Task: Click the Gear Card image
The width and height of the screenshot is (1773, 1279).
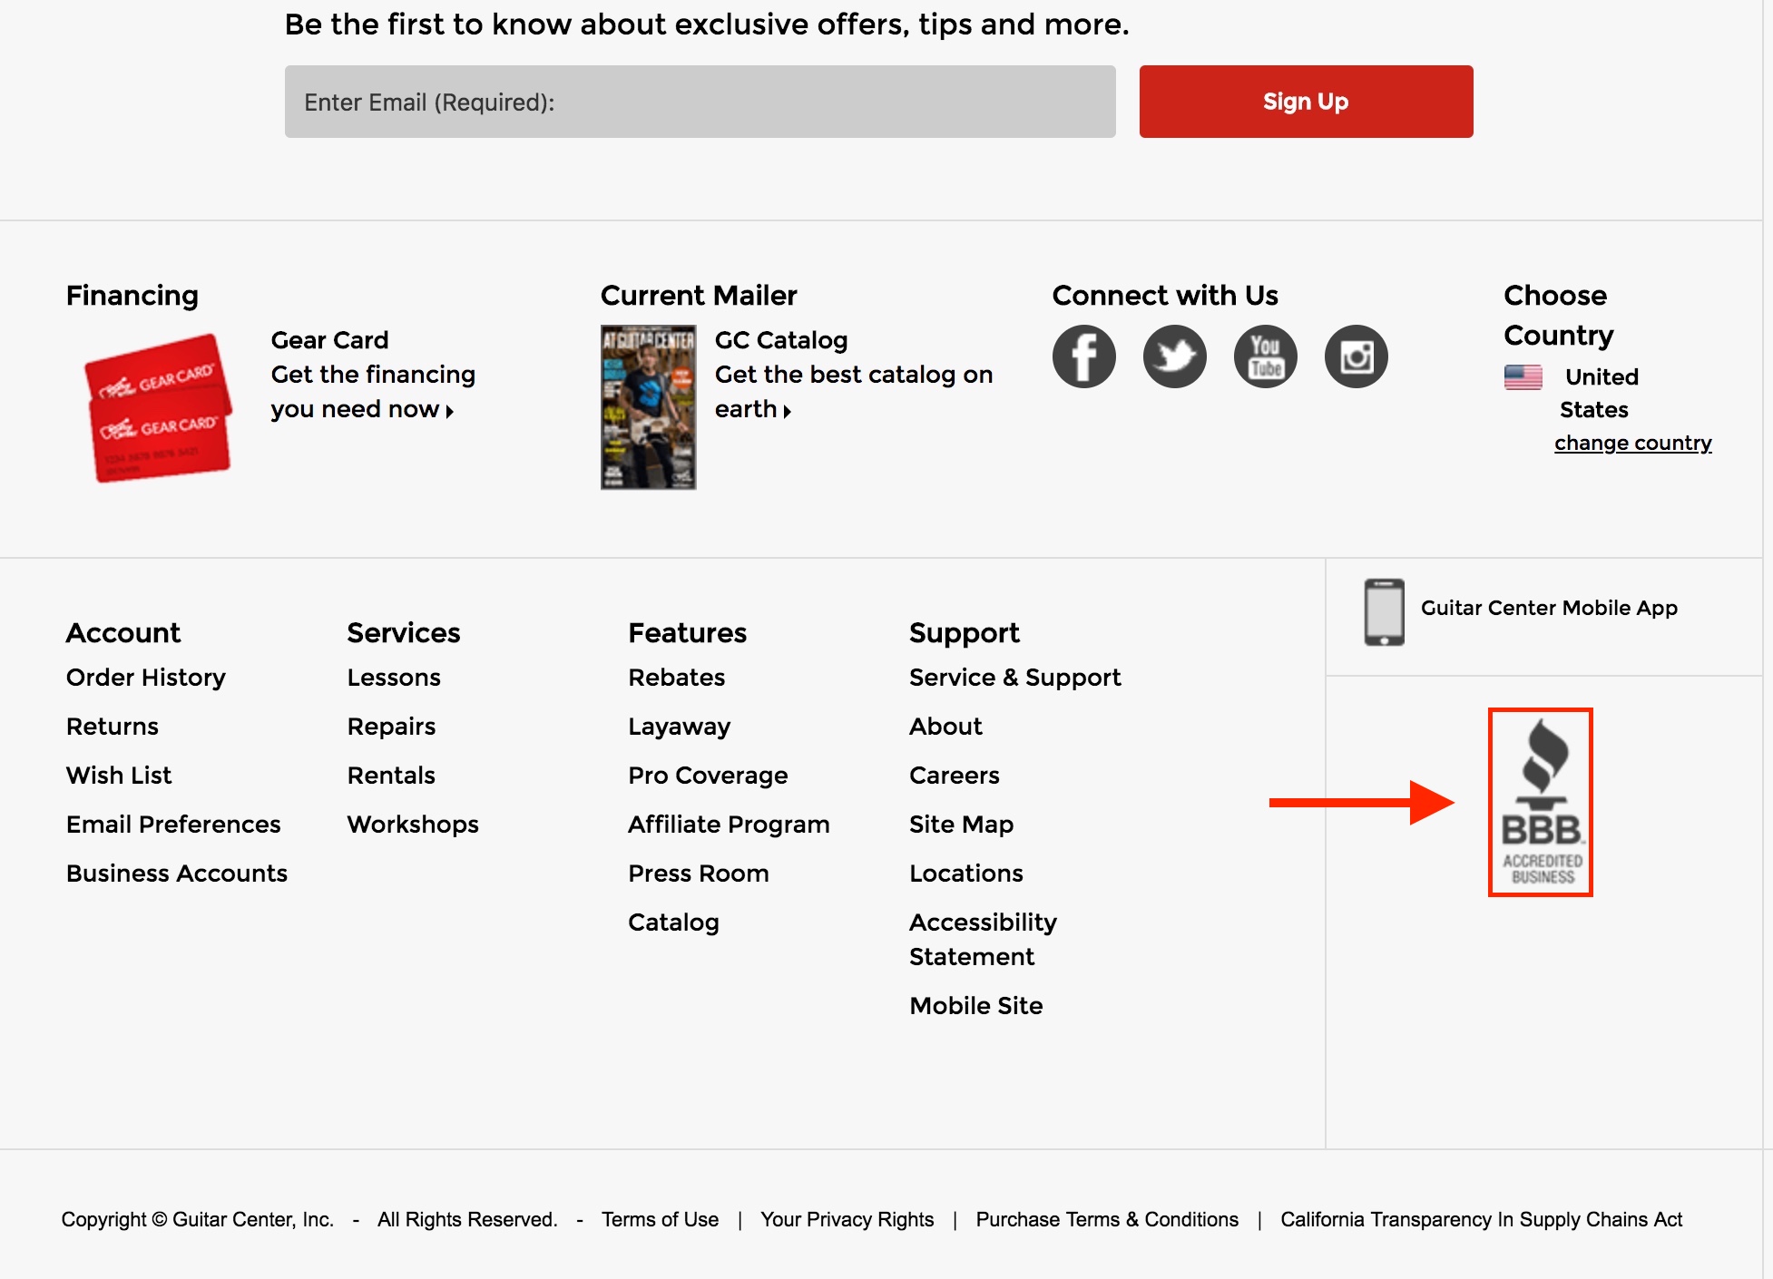Action: (158, 408)
